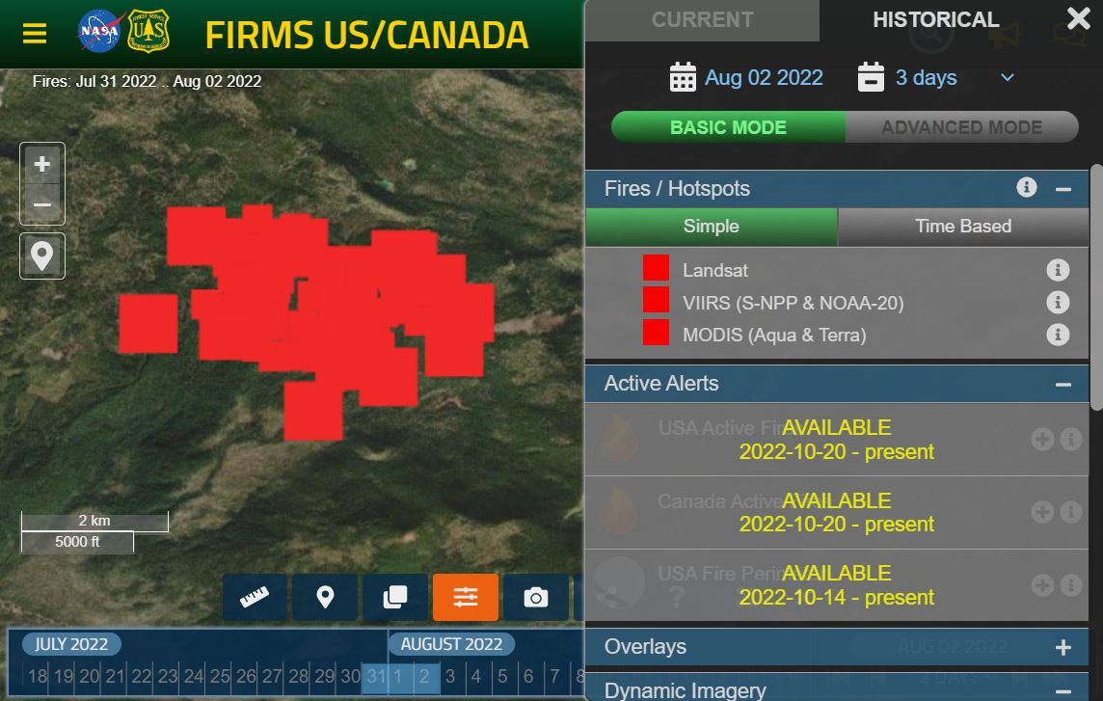Select the ruler measure tool

click(255, 598)
